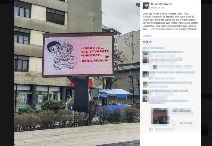Open the tagged Irena Markovic profile
Viewport: 212px width, 146px height.
164,29
